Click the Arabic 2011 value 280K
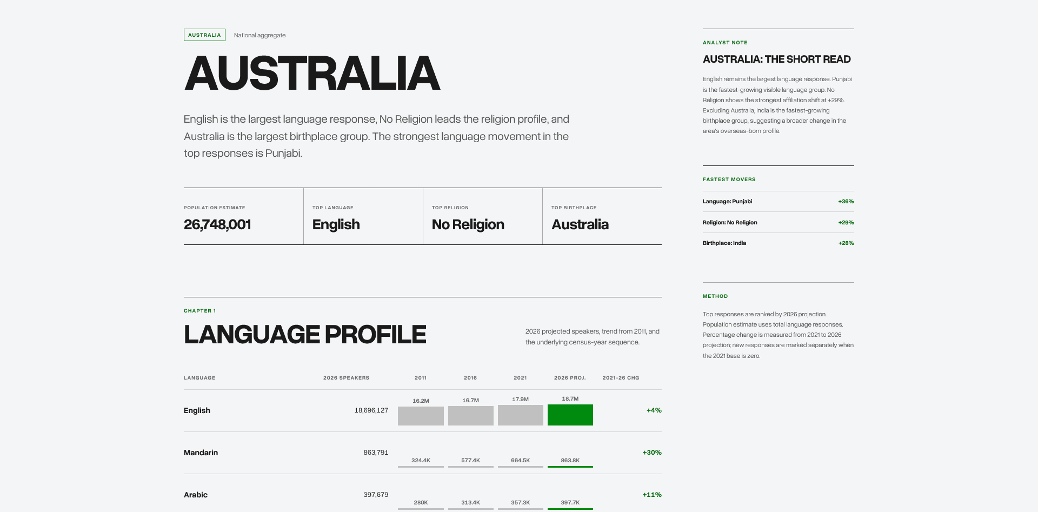Viewport: 1038px width, 512px height. pyautogui.click(x=421, y=502)
